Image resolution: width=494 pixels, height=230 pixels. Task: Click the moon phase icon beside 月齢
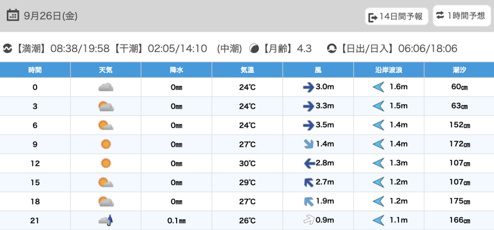[x=254, y=49]
